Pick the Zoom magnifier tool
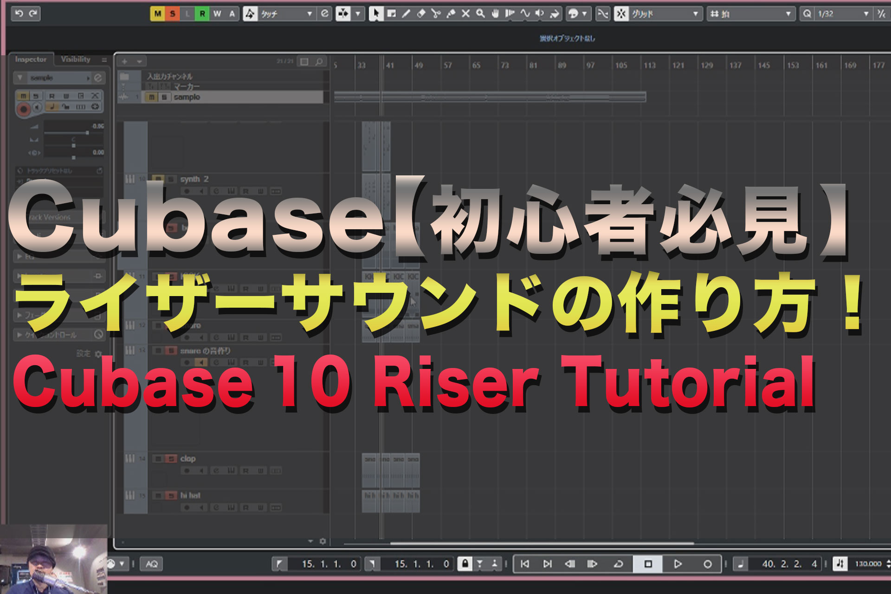The height and width of the screenshot is (594, 891). tap(480, 14)
